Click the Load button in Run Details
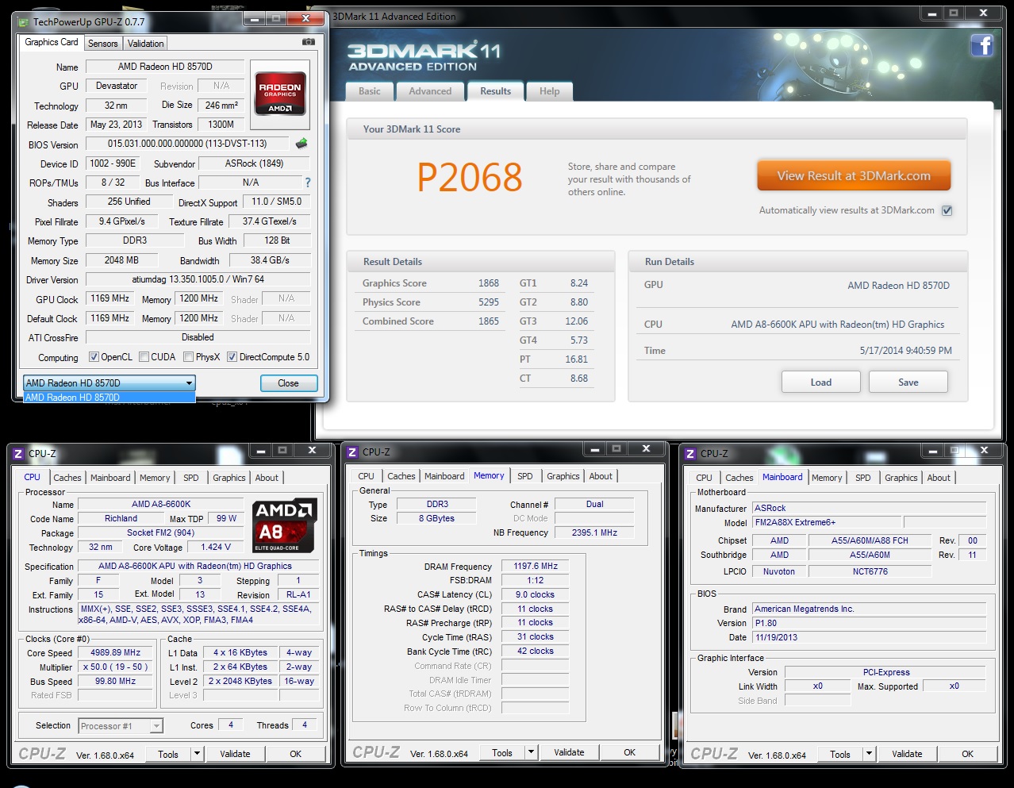 [821, 382]
